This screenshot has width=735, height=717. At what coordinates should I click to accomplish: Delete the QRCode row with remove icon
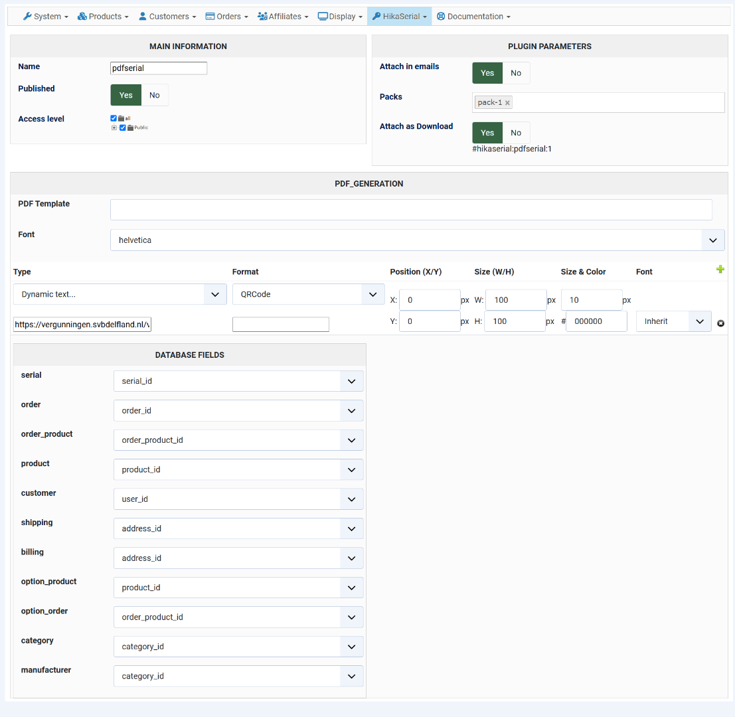720,323
